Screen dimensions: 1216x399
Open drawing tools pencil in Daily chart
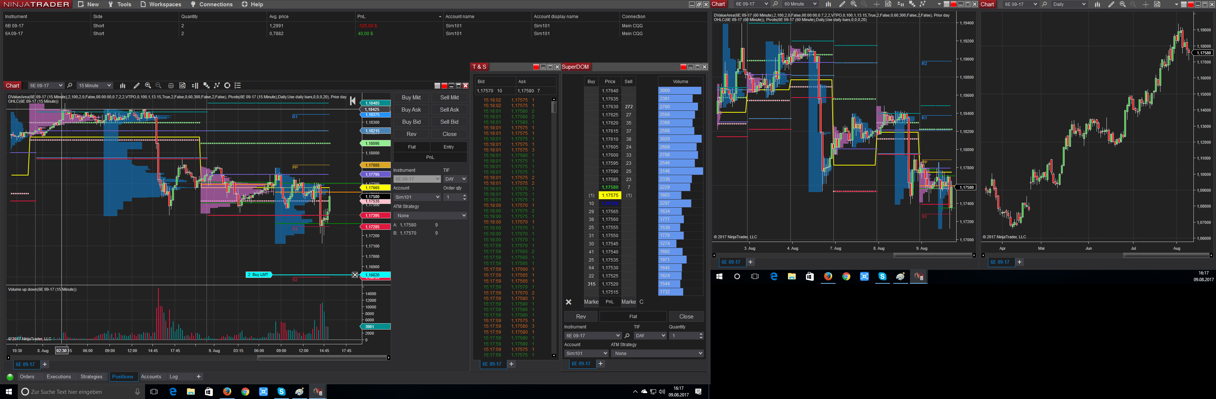click(x=1111, y=4)
